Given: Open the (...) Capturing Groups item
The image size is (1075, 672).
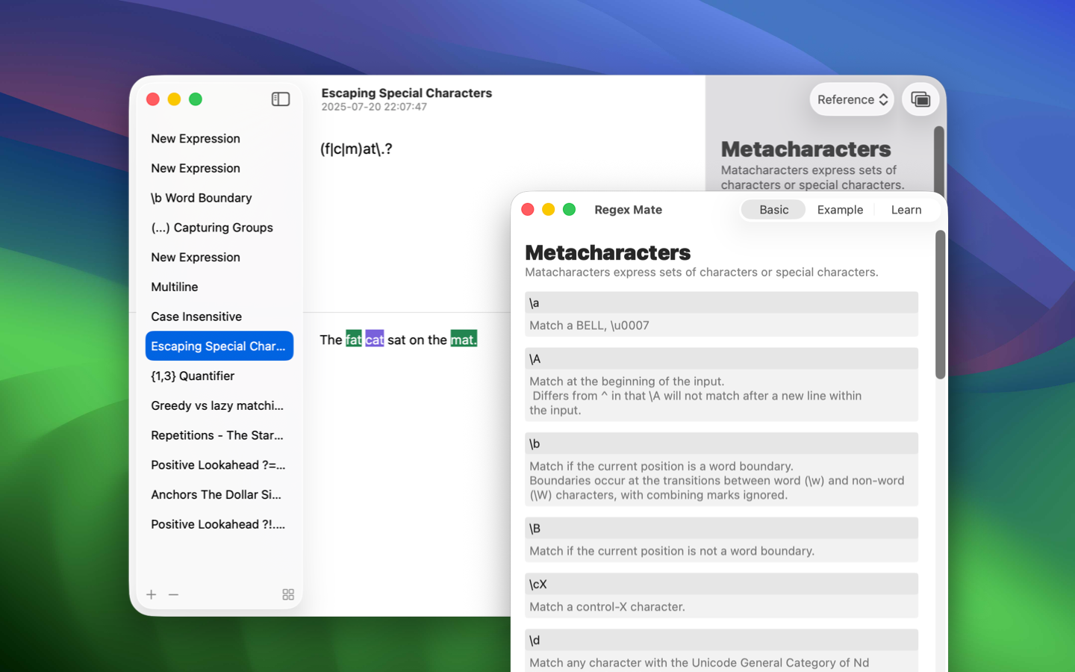Looking at the screenshot, I should [212, 228].
